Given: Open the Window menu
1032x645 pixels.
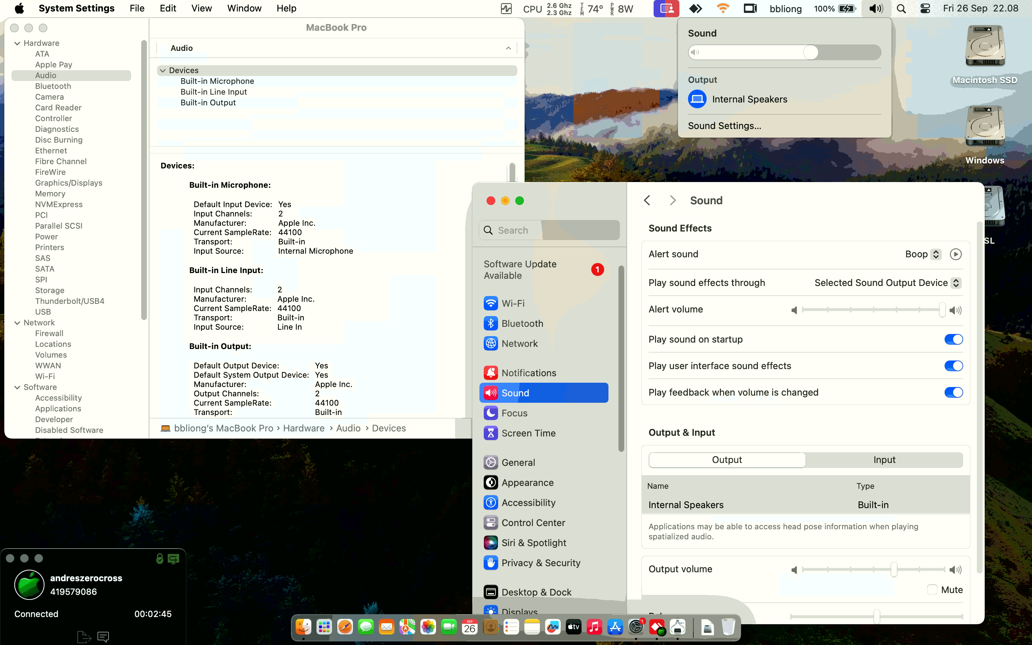Looking at the screenshot, I should pos(244,9).
